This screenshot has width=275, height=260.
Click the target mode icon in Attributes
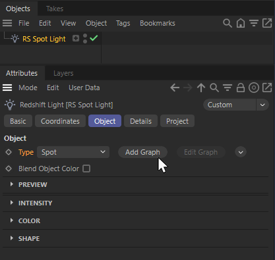point(254,88)
